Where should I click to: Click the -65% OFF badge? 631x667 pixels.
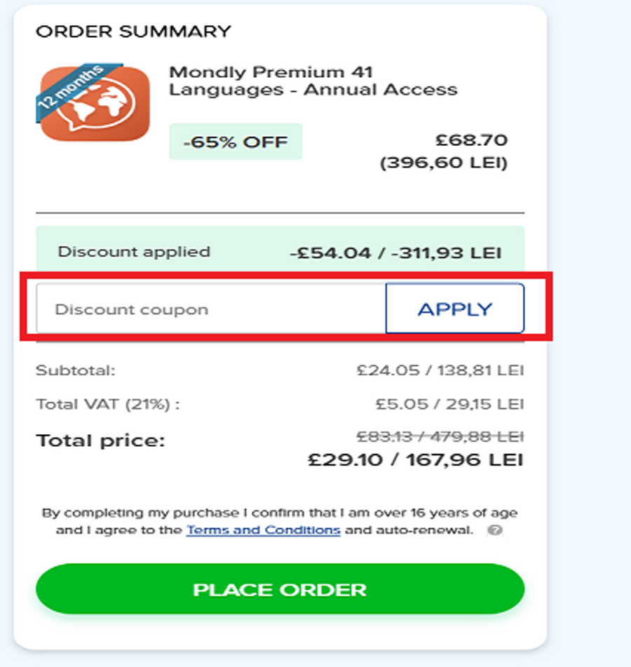coord(236,142)
